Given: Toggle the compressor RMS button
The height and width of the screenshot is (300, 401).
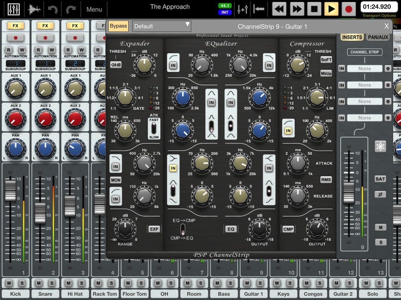Looking at the screenshot, I should [x=326, y=180].
